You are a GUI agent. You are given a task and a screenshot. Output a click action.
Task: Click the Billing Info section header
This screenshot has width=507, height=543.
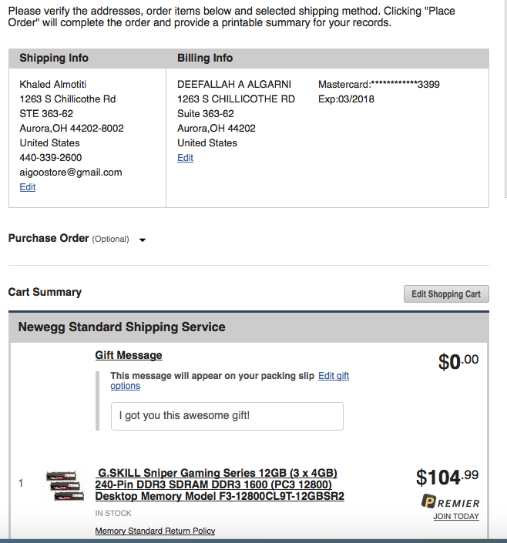click(205, 59)
